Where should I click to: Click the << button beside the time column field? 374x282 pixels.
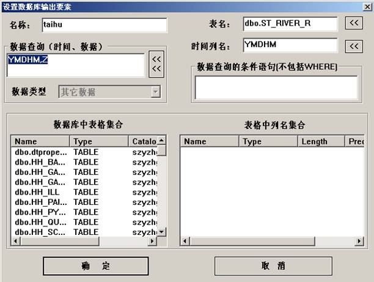tap(354, 46)
